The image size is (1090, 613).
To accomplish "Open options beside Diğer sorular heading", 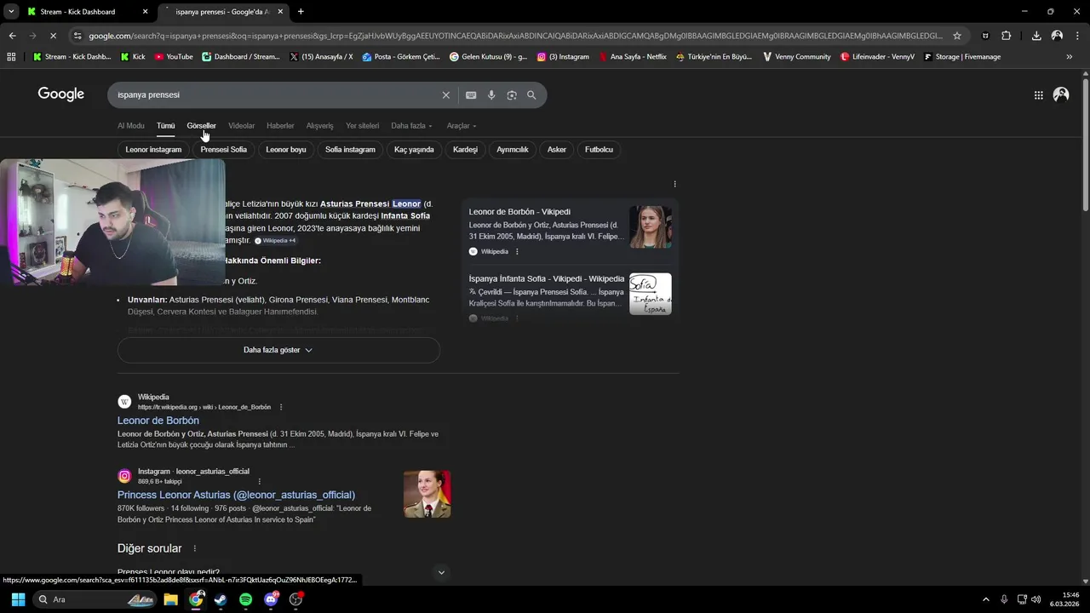I will point(195,548).
